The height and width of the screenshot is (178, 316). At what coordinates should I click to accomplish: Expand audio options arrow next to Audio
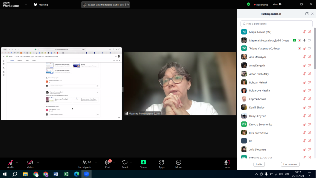pyautogui.click(x=17, y=162)
